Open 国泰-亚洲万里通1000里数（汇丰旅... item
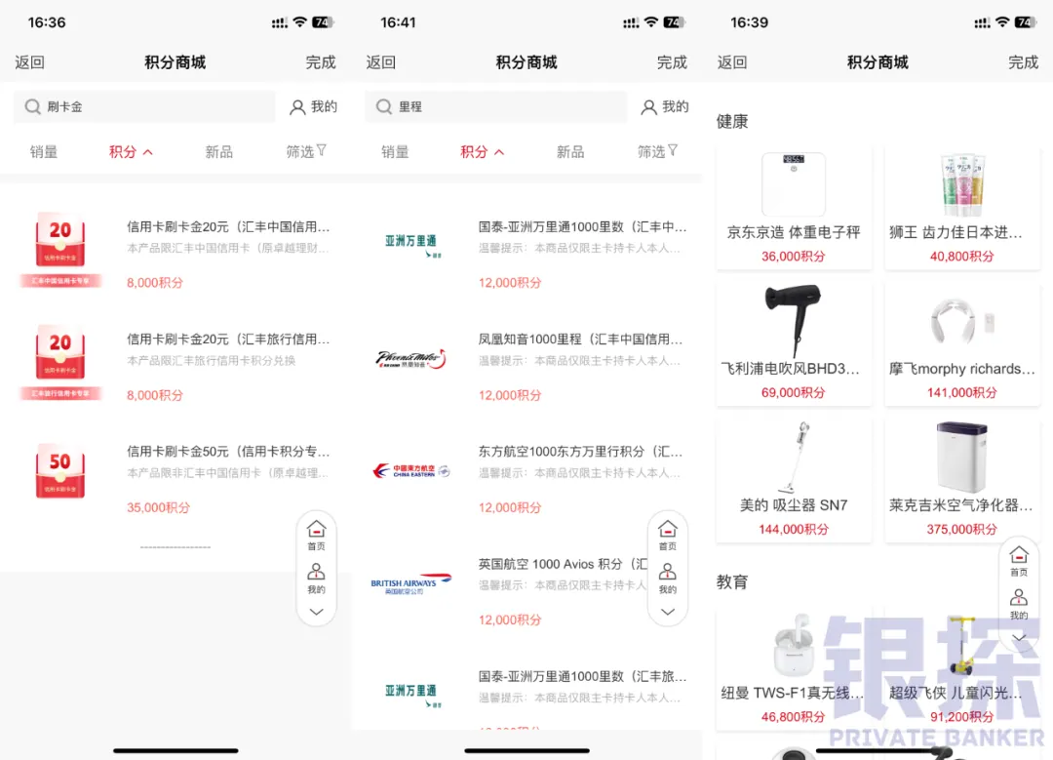This screenshot has height=760, width=1053. click(x=582, y=677)
